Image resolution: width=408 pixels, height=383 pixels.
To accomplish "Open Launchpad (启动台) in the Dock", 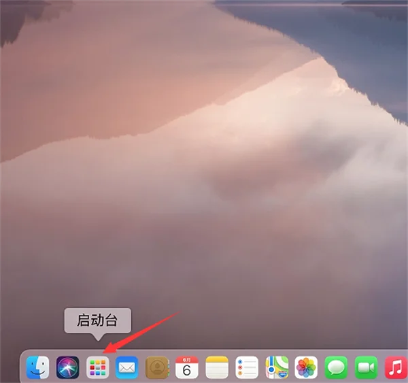I will [x=97, y=367].
